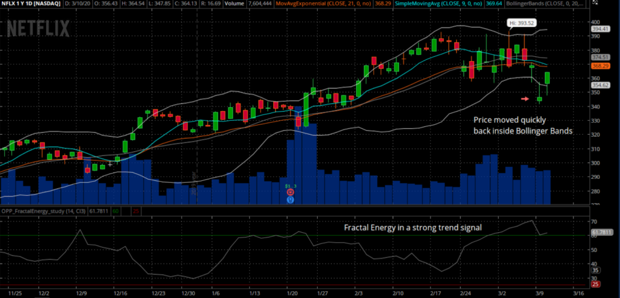The width and height of the screenshot is (620, 298).
Task: Click the 400 label on price axis
Action: pos(596,22)
